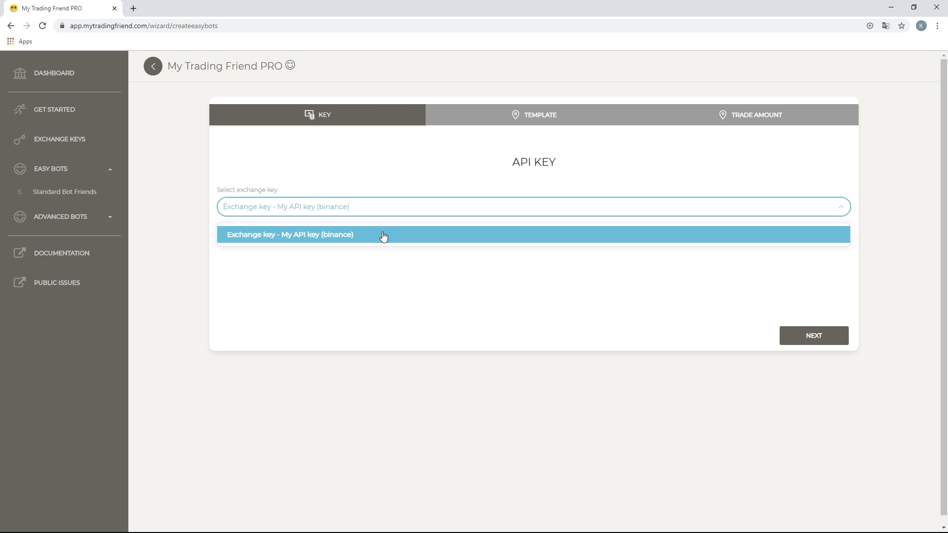Screen dimensions: 948x533
Task: Switch to the Trade Amount step tab
Action: point(750,114)
